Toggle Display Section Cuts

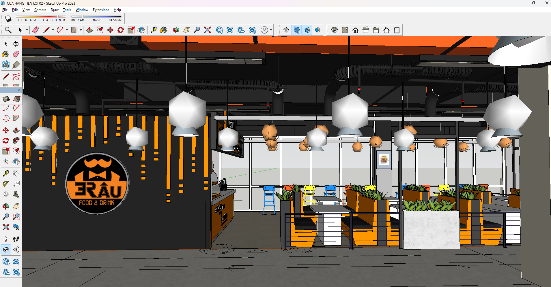tap(307, 30)
